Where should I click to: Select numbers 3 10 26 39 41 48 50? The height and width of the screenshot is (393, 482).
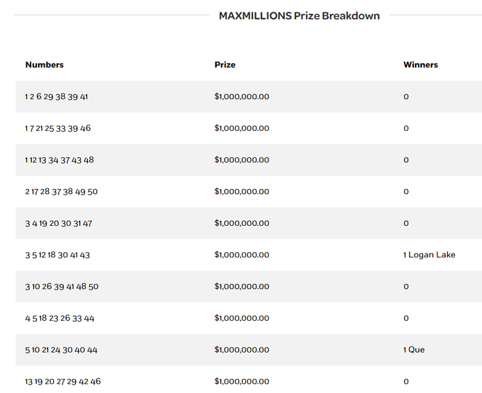pos(62,287)
